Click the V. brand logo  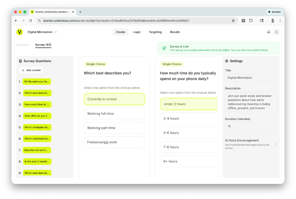coord(20,32)
